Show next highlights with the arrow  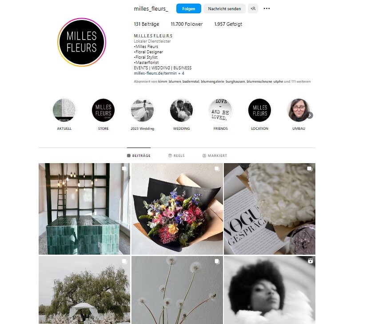click(x=310, y=116)
